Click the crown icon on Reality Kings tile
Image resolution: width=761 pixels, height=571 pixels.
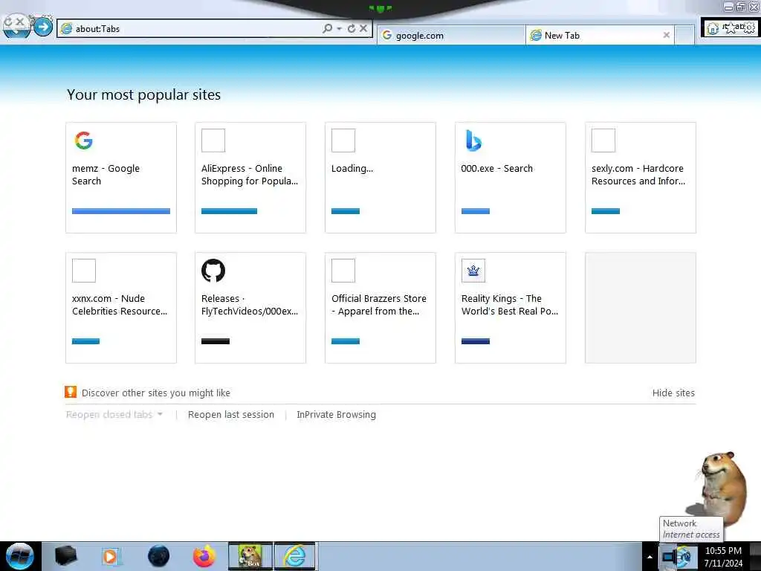pos(473,271)
